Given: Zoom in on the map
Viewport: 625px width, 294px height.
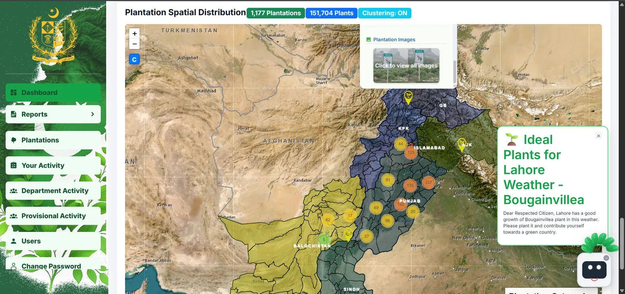Looking at the screenshot, I should pyautogui.click(x=134, y=34).
